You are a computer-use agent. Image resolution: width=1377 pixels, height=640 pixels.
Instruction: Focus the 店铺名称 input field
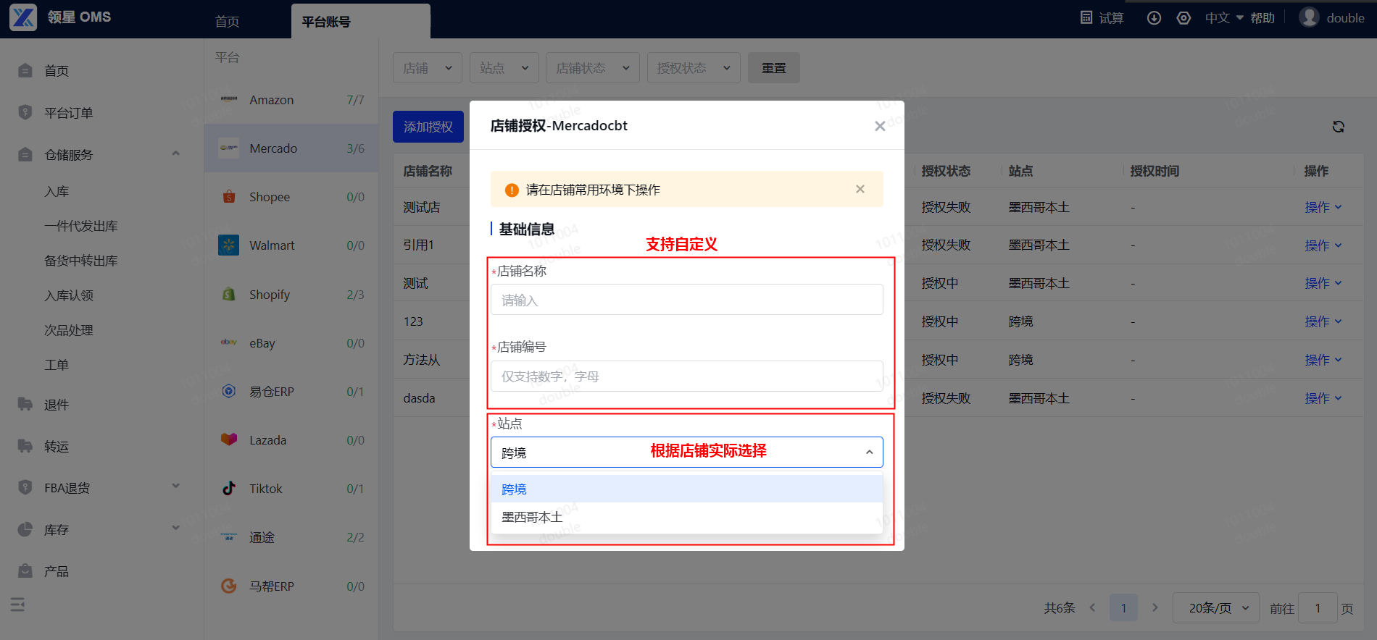[x=687, y=300]
